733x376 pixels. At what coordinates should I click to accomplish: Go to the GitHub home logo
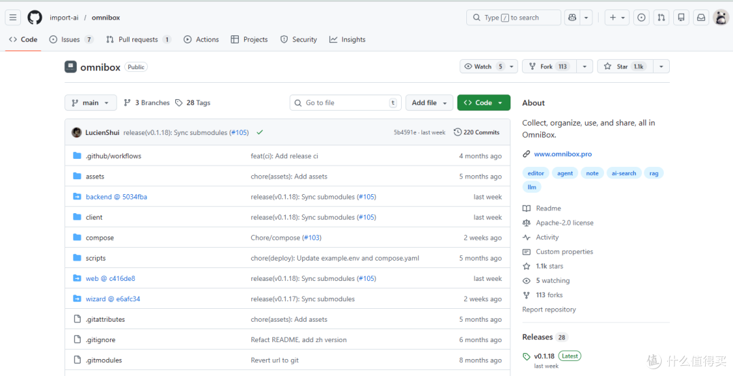35,18
